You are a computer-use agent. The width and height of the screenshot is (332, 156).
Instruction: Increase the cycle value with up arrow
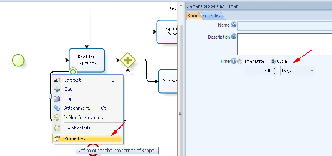(274, 69)
